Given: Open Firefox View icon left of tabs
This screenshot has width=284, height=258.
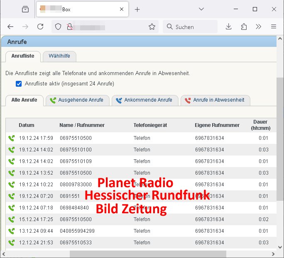Looking at the screenshot, I should [25, 9].
